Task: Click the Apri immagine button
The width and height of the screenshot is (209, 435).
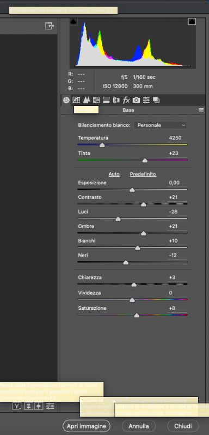Action: tap(87, 426)
